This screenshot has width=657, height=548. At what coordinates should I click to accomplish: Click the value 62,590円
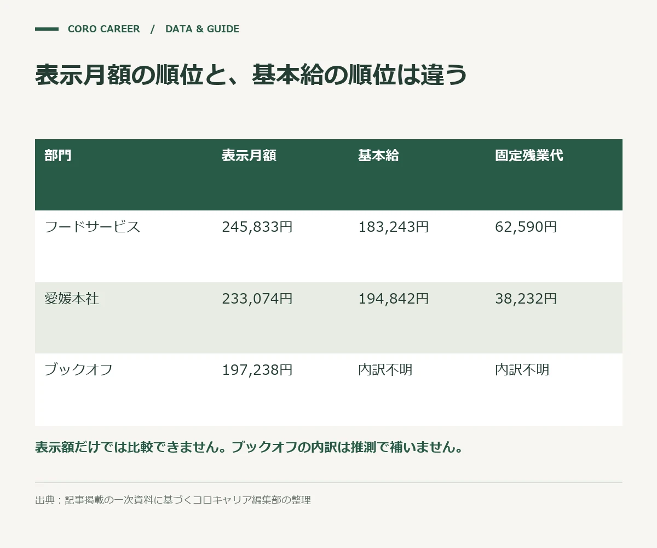click(526, 227)
